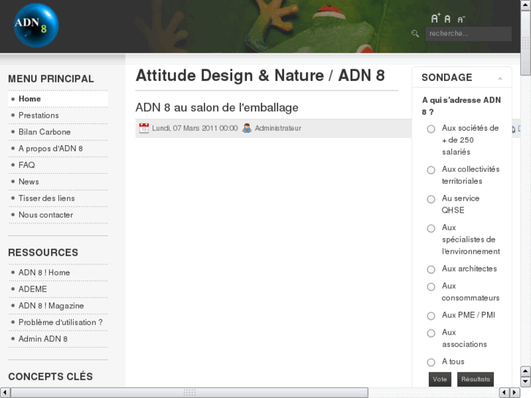The height and width of the screenshot is (398, 531).
Task: Open FAQ menu item
Action: [58, 165]
